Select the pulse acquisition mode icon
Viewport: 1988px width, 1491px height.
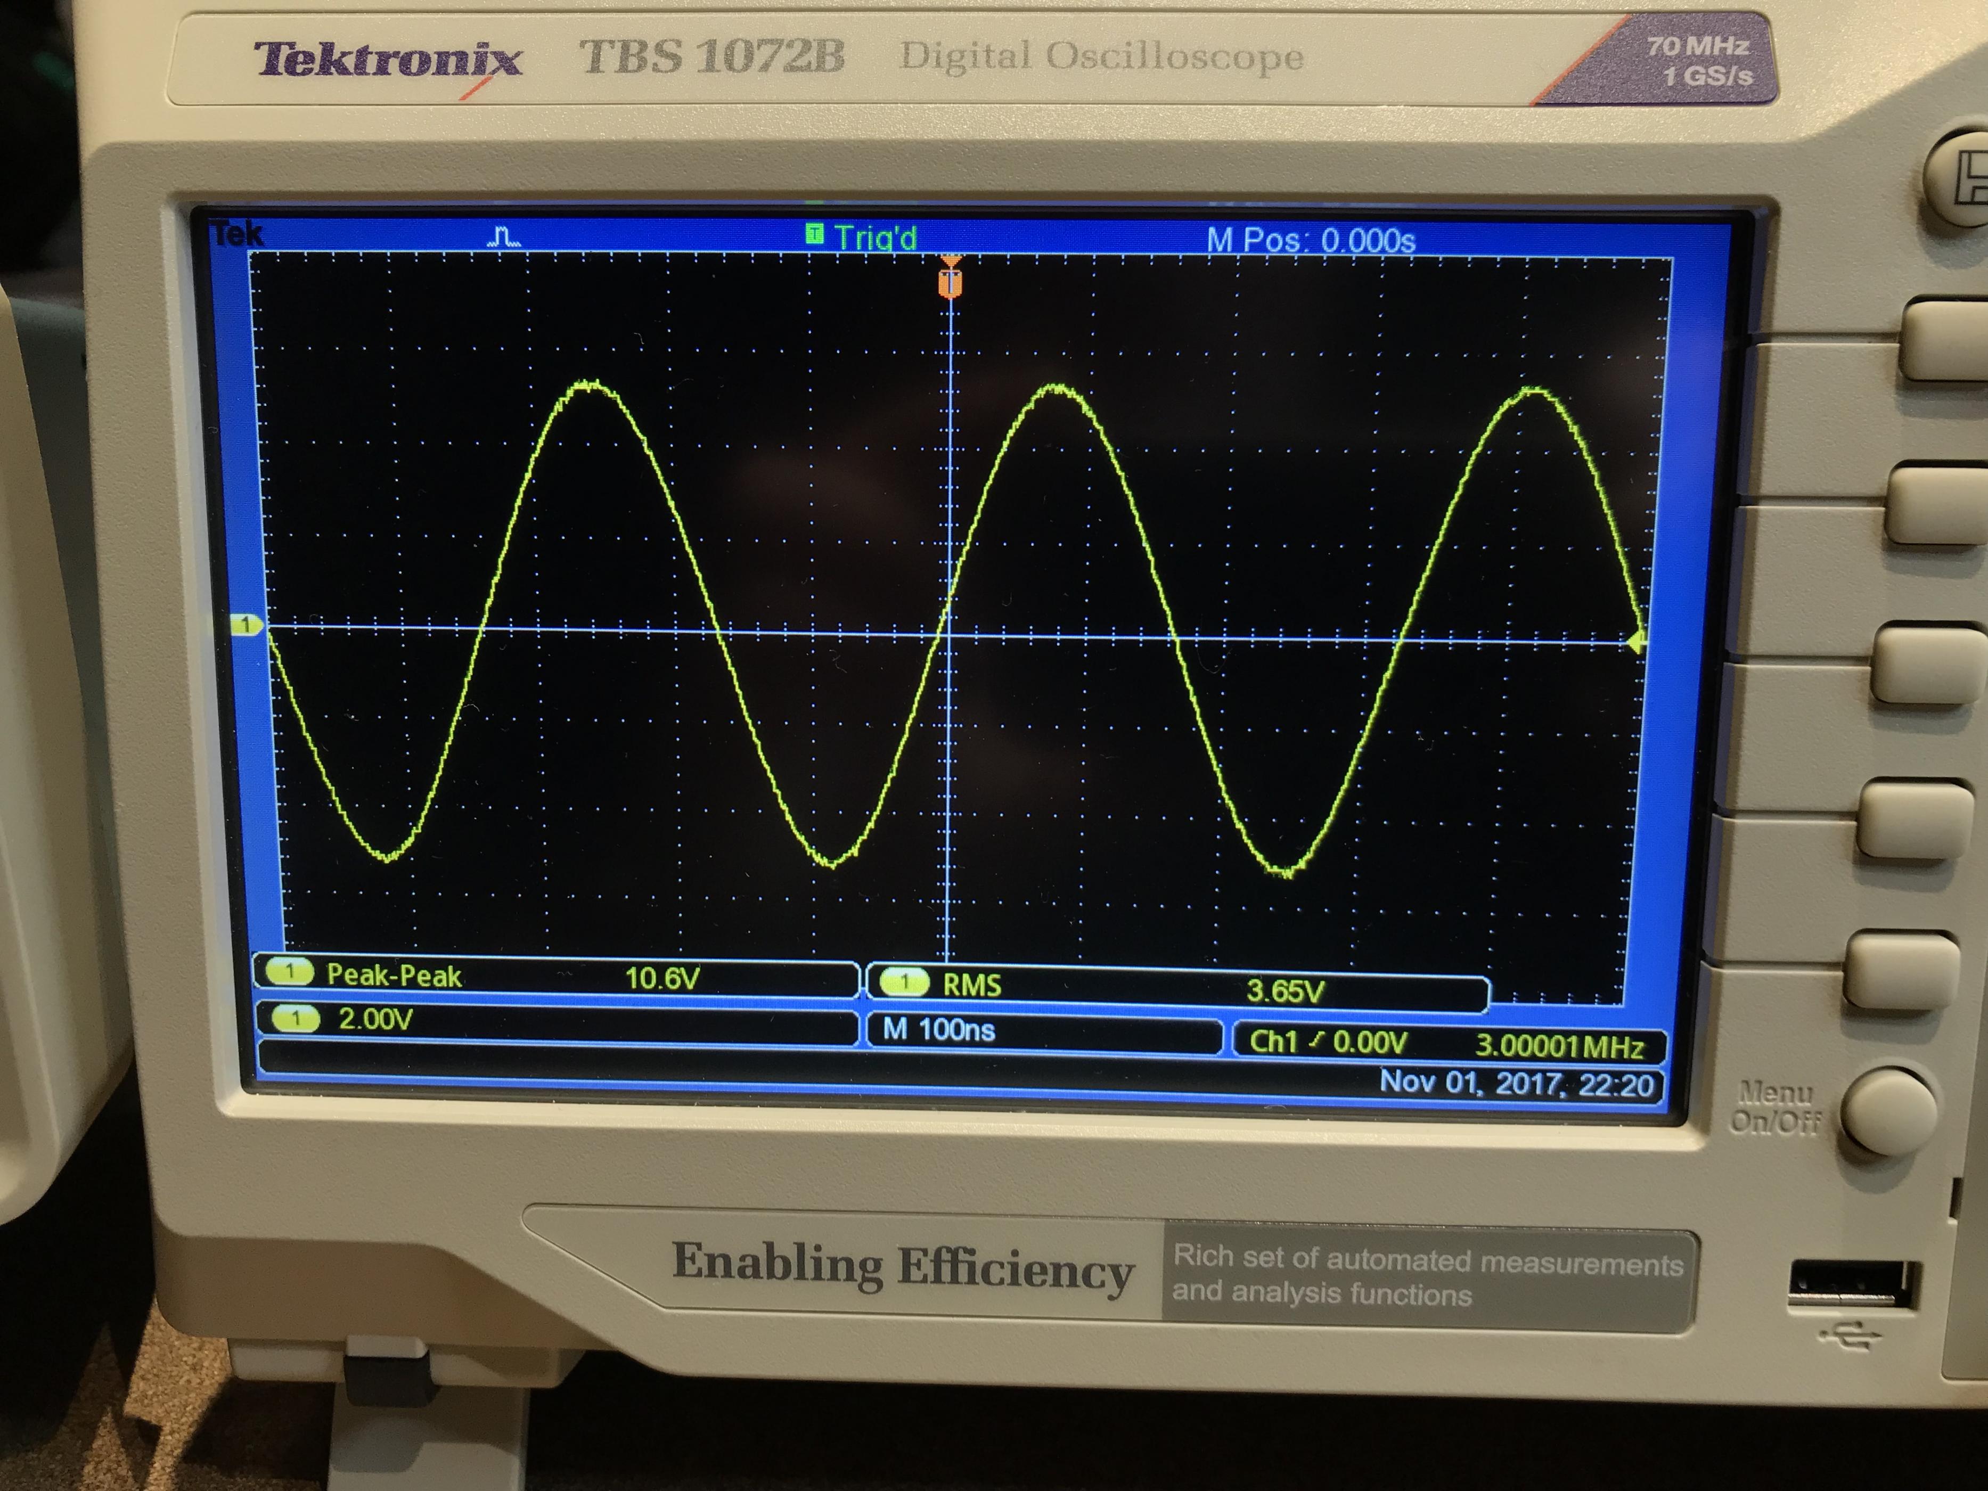click(x=503, y=237)
